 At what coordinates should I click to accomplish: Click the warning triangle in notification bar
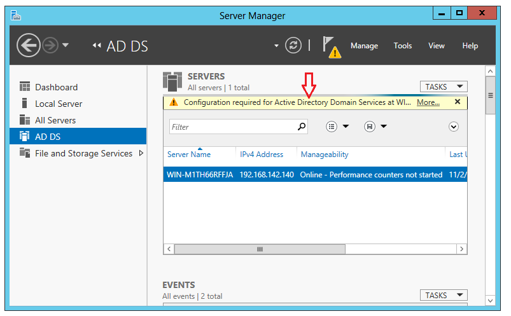(x=174, y=102)
